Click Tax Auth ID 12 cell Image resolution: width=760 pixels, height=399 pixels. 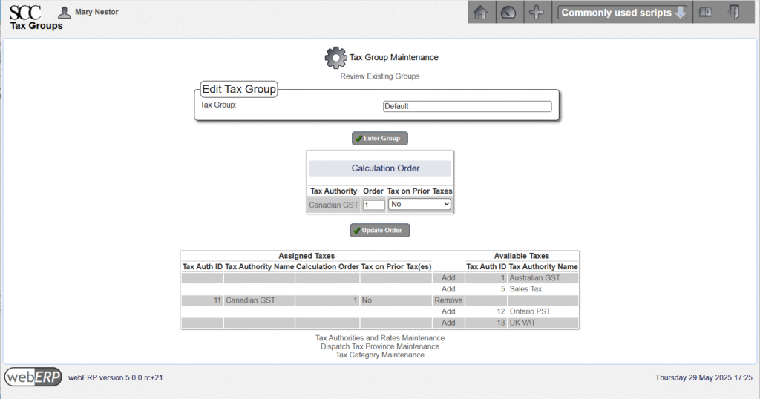(x=486, y=311)
